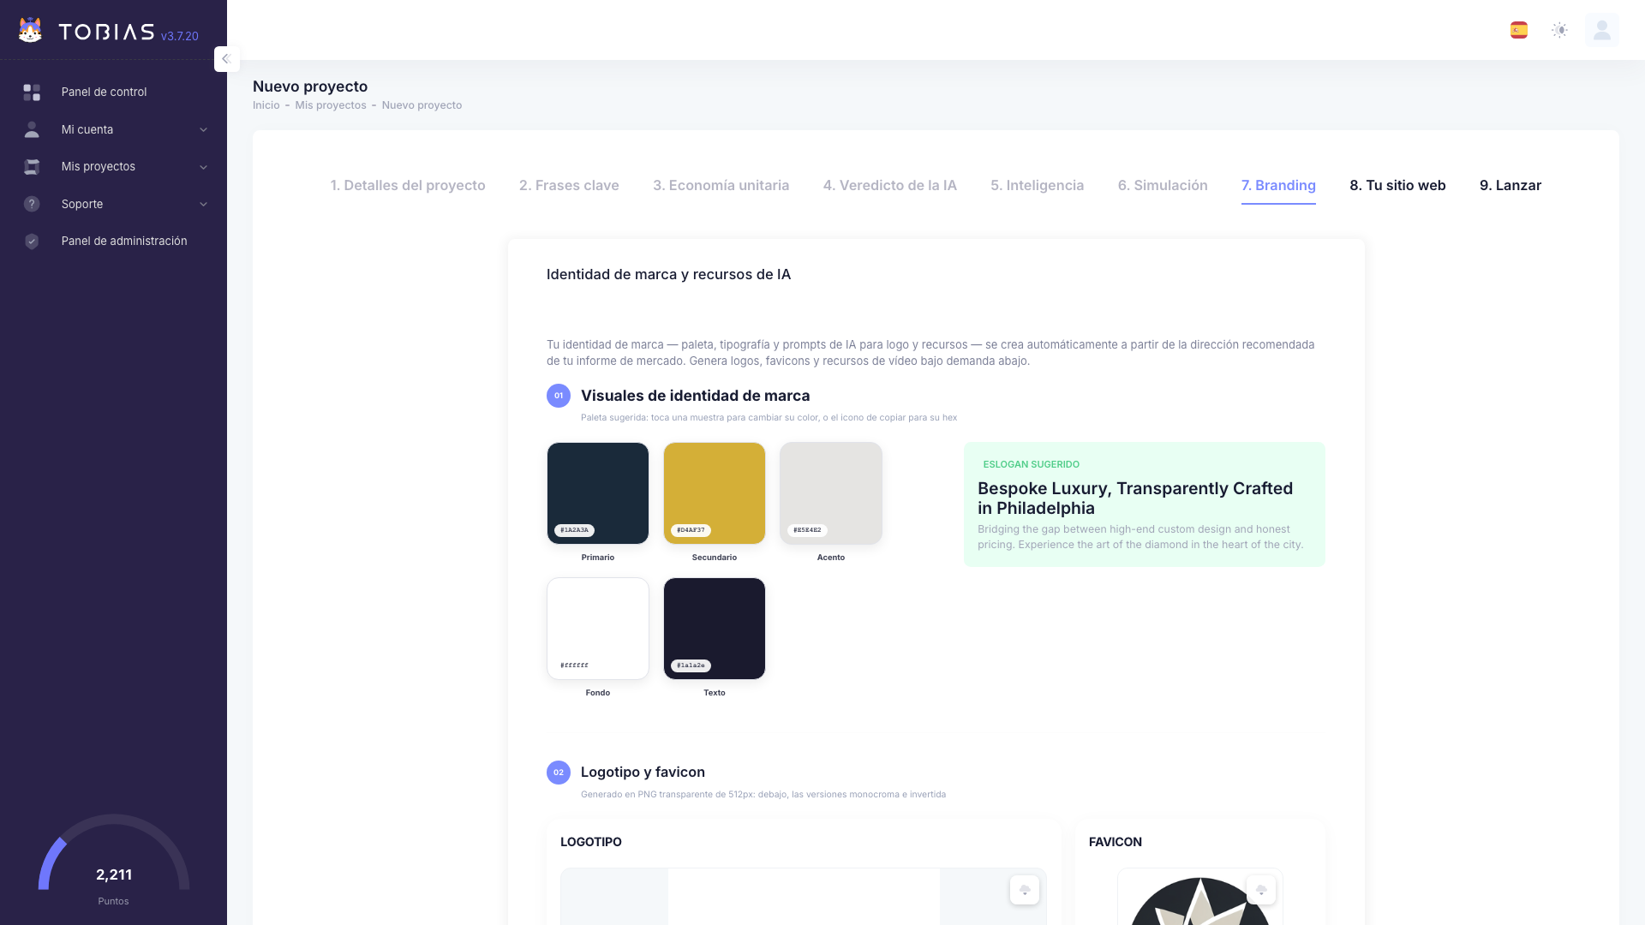Click the Mis proyectos breadcrumb link
This screenshot has width=1645, height=925.
tap(331, 105)
